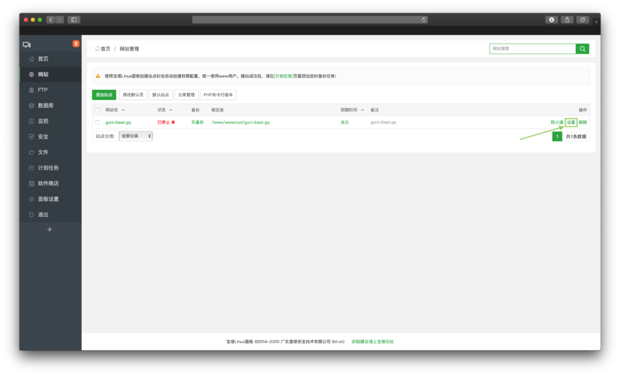Sort by 到期时间 column arrow
This screenshot has height=376, width=620.
pos(363,110)
